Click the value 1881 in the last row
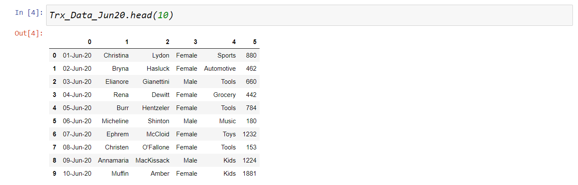 pyautogui.click(x=249, y=174)
